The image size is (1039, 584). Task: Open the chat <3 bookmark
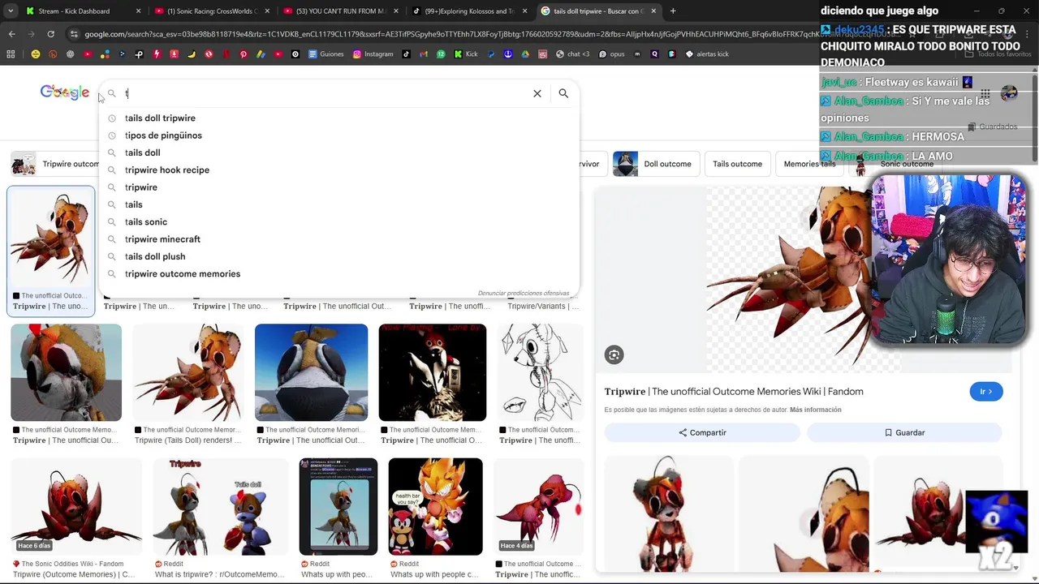pos(573,54)
